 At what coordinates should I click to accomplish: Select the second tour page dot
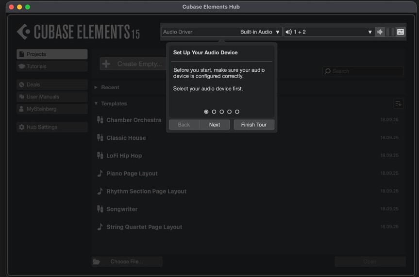tap(214, 112)
